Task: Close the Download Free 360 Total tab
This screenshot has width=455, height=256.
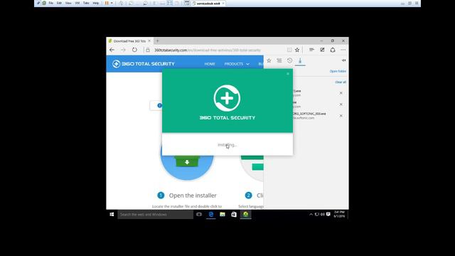Action: pos(149,41)
